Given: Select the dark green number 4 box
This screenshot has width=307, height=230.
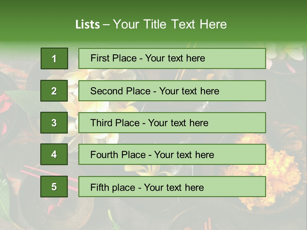Looking at the screenshot, I should coord(54,154).
